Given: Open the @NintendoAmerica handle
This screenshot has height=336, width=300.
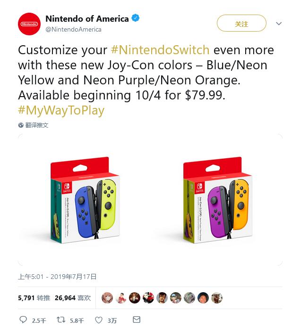Looking at the screenshot, I should (x=73, y=29).
